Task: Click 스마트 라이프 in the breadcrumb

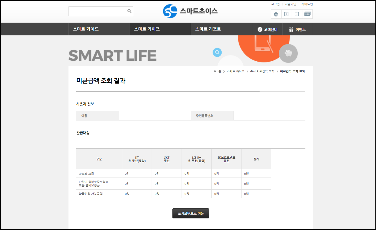Action: (x=235, y=71)
